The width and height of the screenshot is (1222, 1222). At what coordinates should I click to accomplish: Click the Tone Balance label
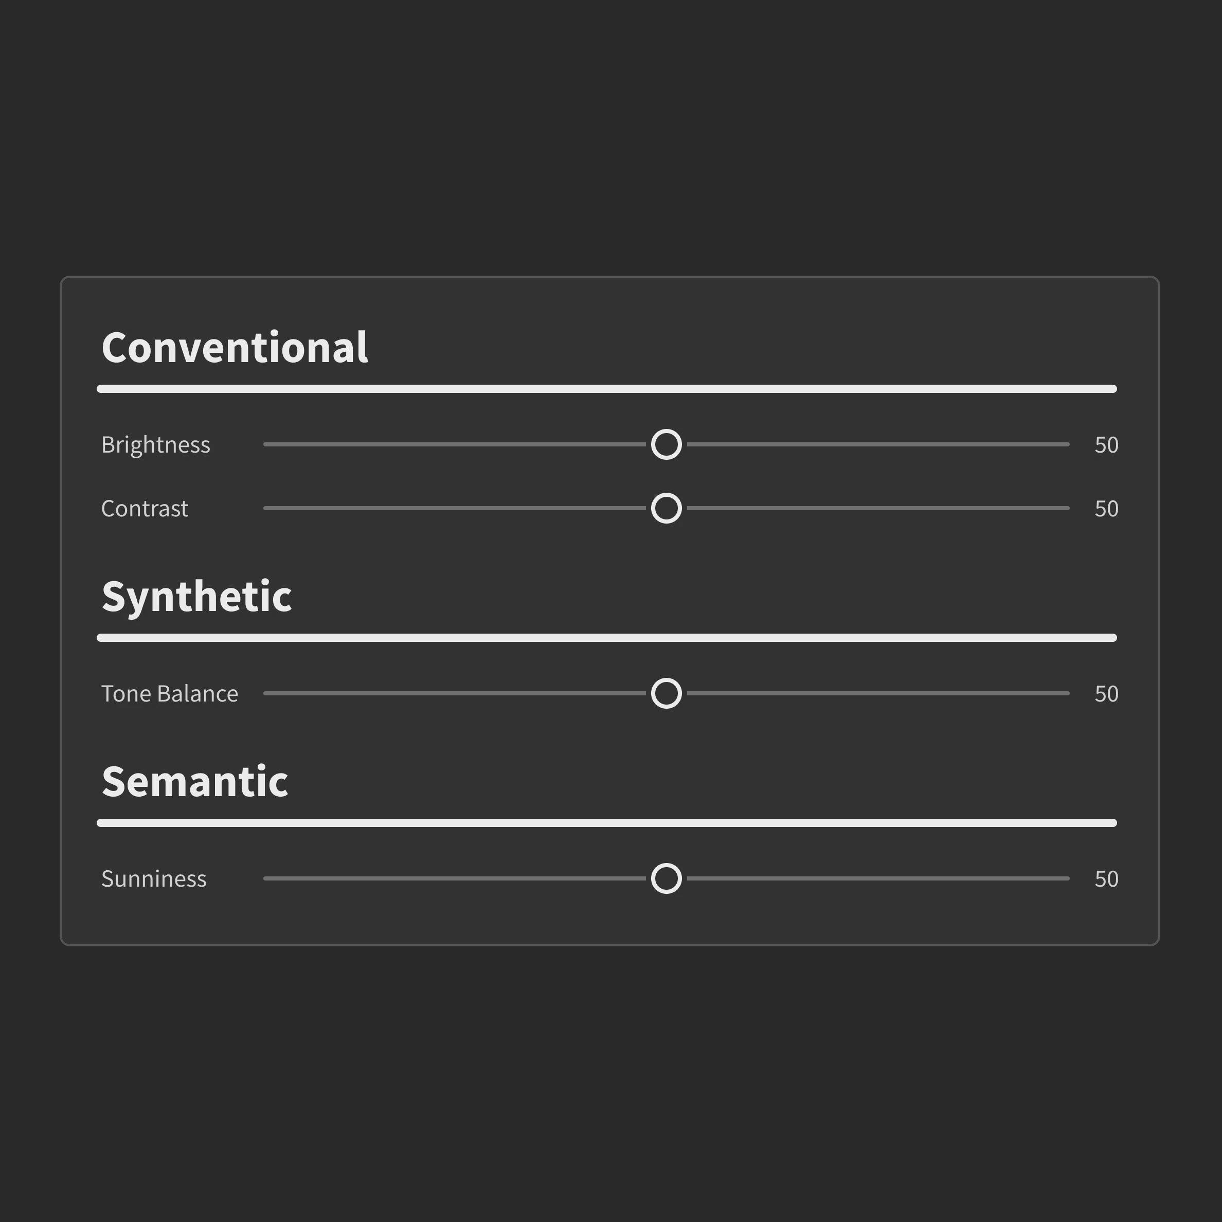point(170,694)
